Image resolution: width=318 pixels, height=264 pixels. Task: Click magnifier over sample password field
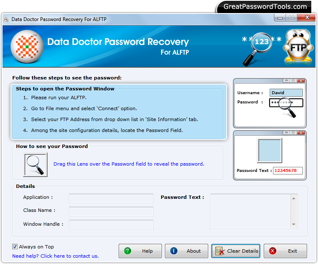(287, 107)
